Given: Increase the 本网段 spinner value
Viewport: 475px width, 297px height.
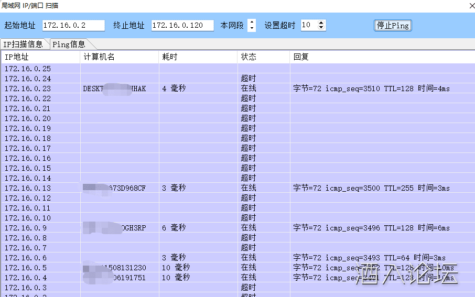Looking at the screenshot, I should 252,23.
